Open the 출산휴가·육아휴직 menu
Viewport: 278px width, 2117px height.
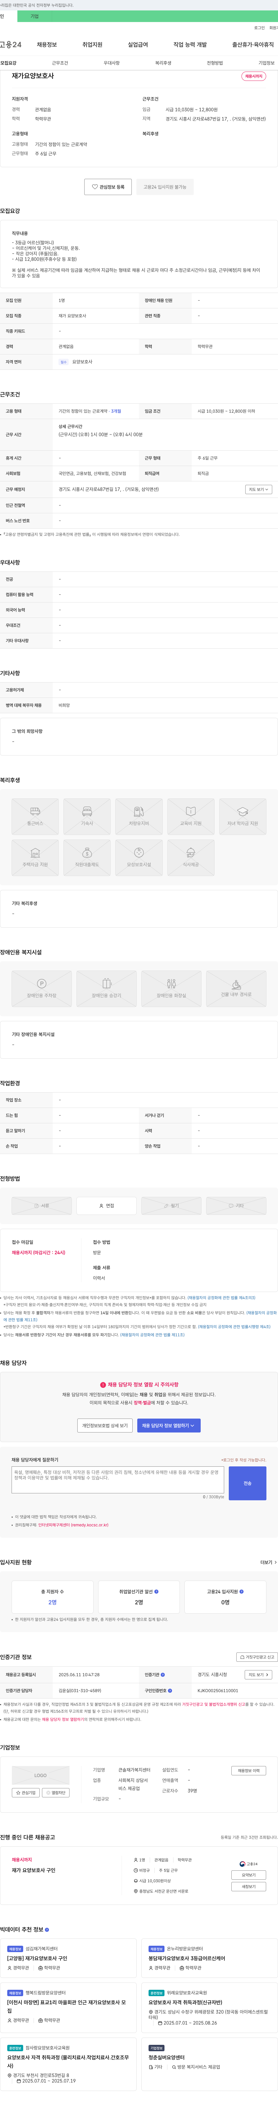point(253,44)
